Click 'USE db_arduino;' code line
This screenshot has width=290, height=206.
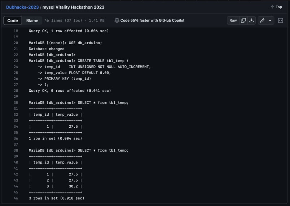pos(65,43)
